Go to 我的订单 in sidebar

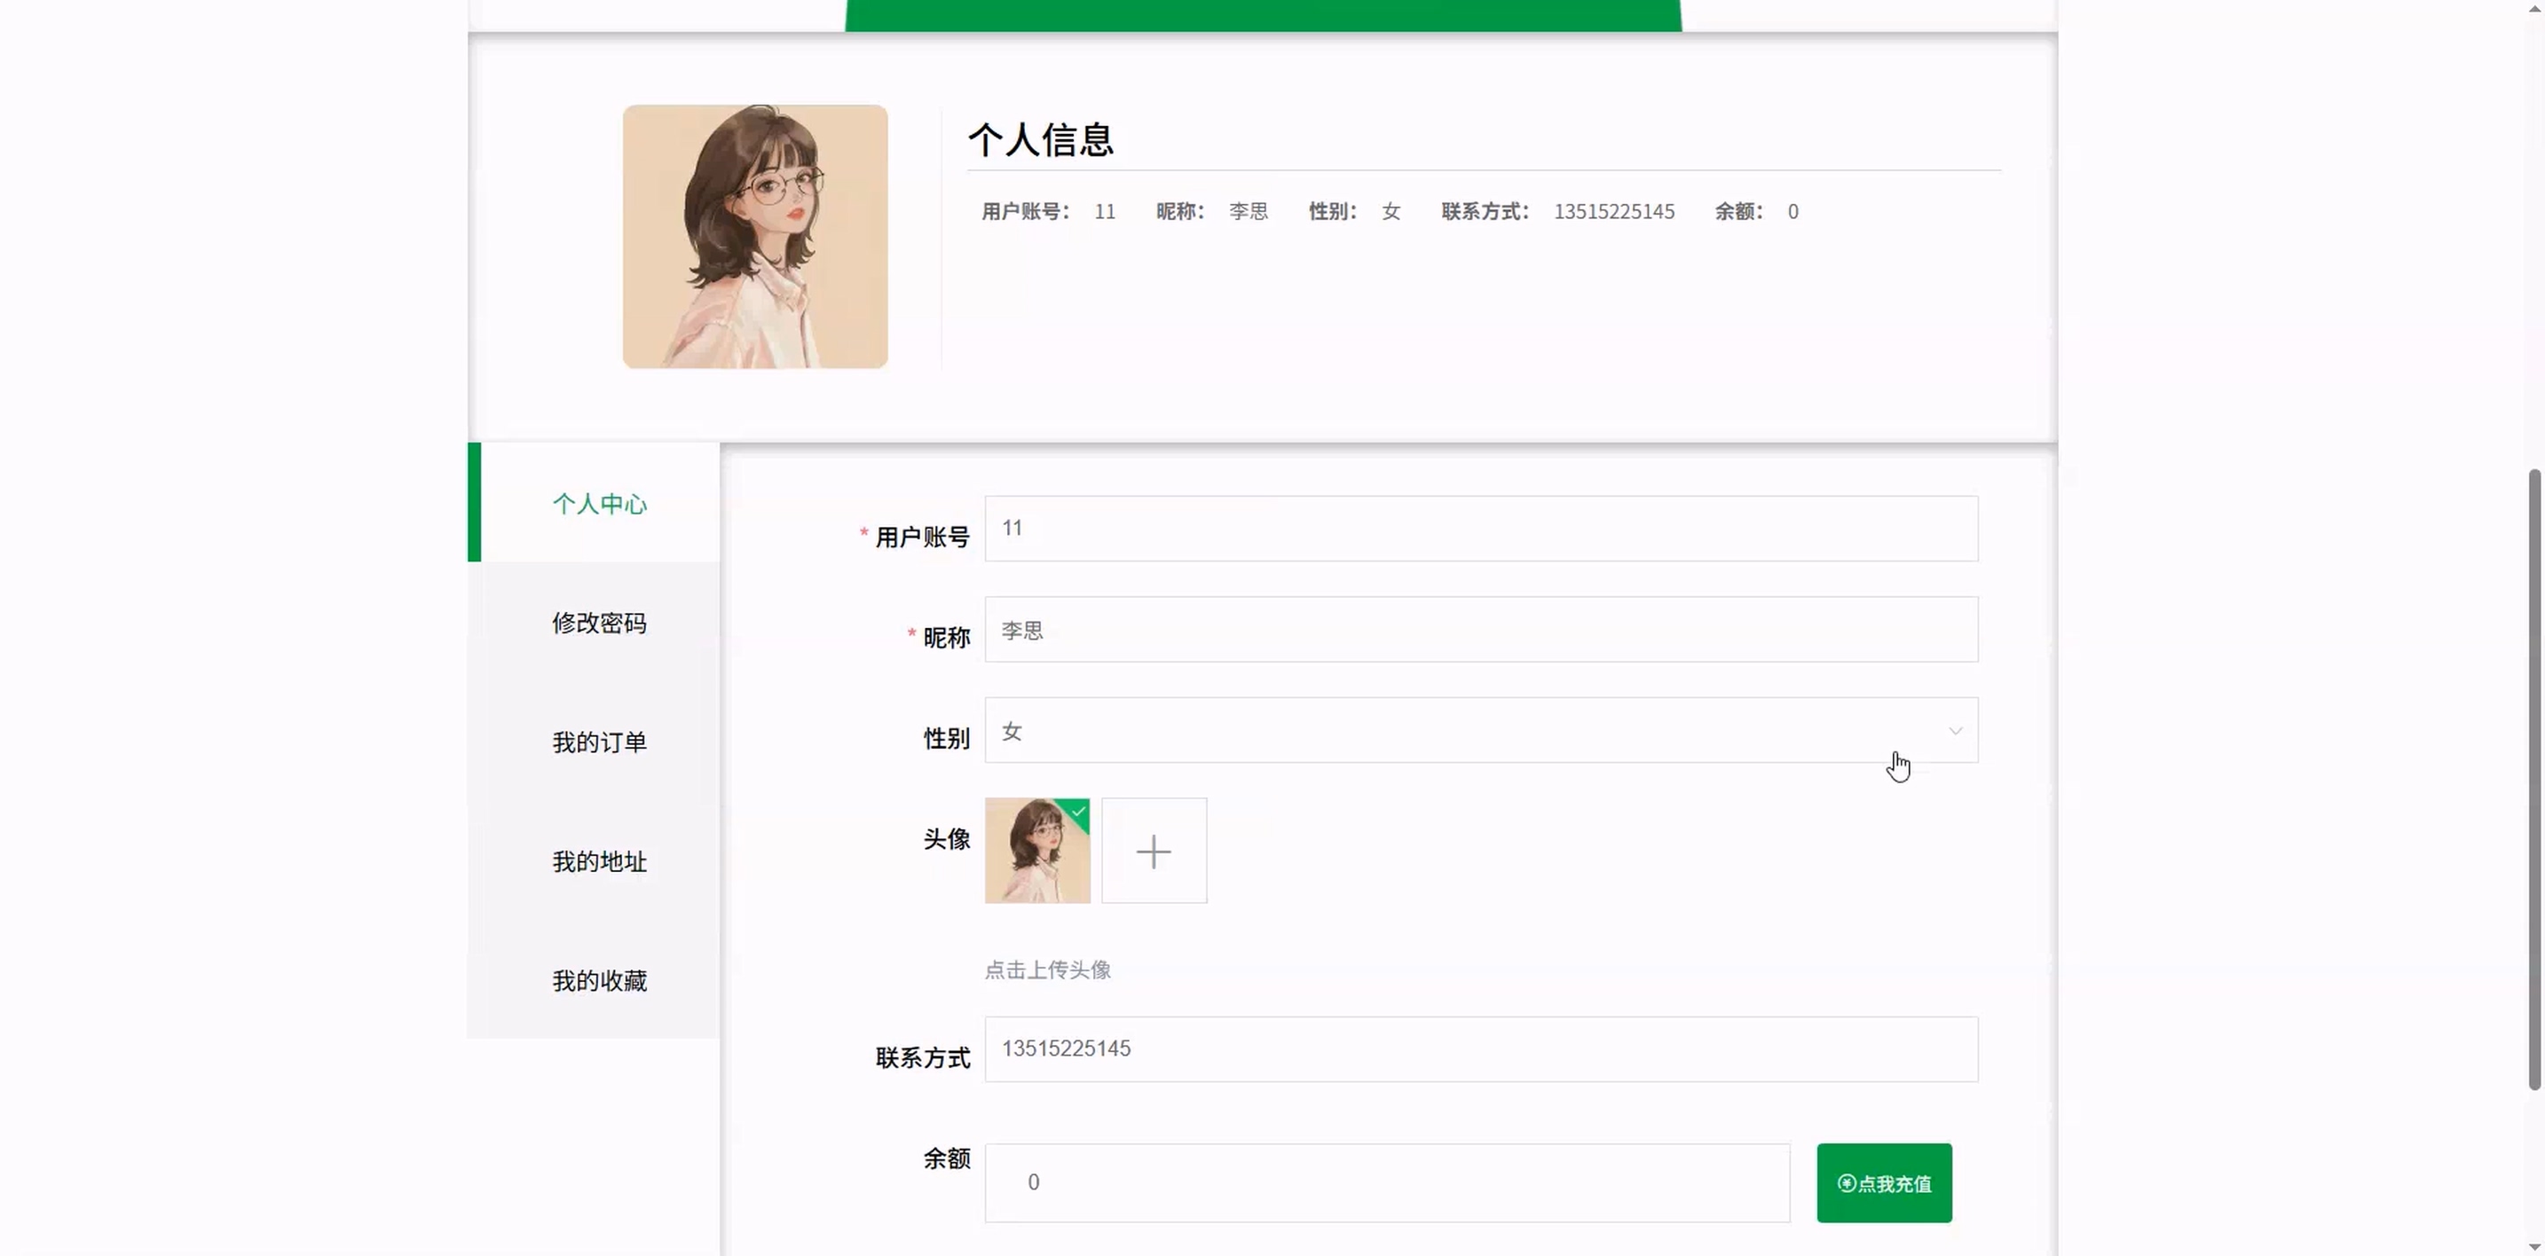(599, 742)
